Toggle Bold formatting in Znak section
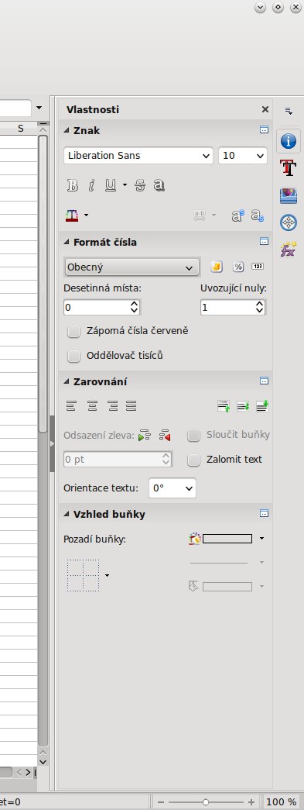This screenshot has width=304, height=810. pyautogui.click(x=73, y=185)
